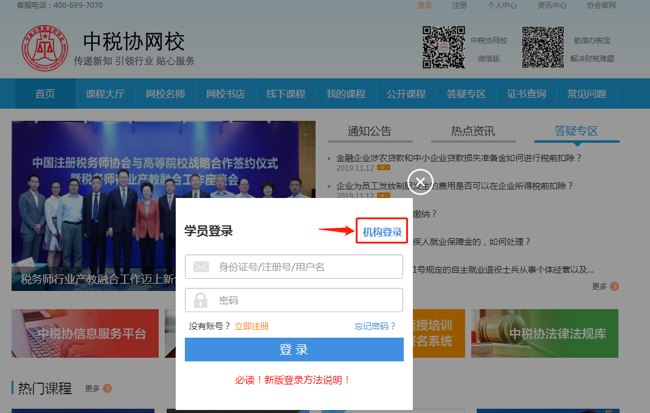Open 个人中心 from the top bar
Viewport: 650px width, 413px height.
click(x=502, y=5)
